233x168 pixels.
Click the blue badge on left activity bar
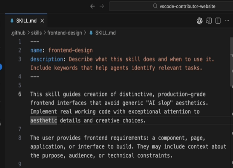click(1, 67)
